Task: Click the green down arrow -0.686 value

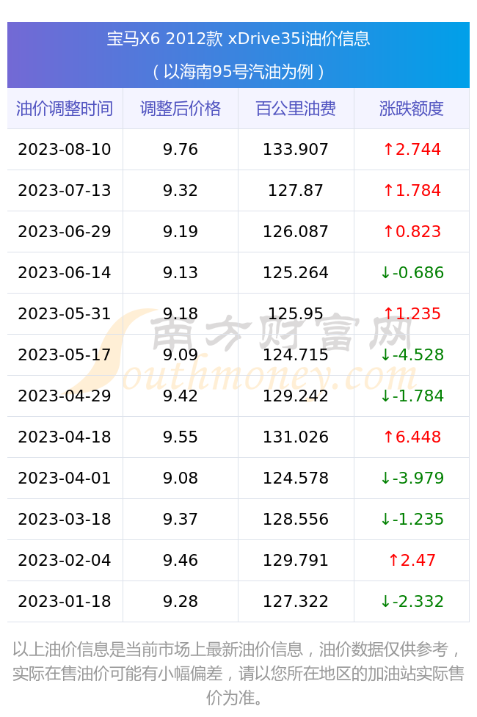Action: (412, 273)
